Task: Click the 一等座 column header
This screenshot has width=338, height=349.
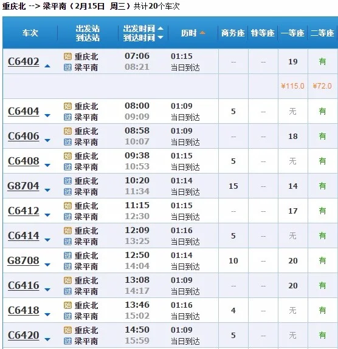Action: [292, 33]
